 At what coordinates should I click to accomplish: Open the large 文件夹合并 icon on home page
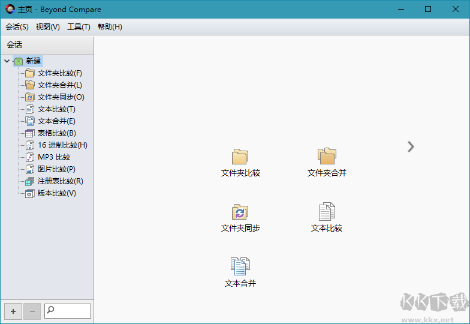click(327, 156)
